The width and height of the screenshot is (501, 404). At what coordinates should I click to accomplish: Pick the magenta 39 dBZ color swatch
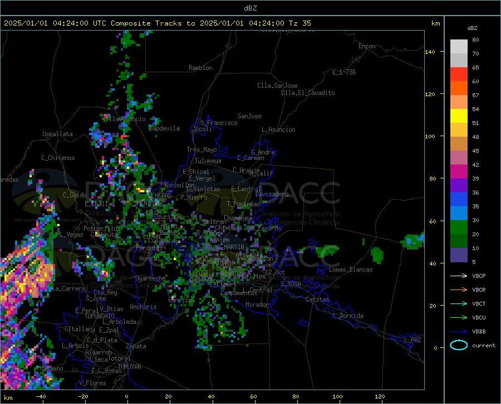(x=459, y=172)
